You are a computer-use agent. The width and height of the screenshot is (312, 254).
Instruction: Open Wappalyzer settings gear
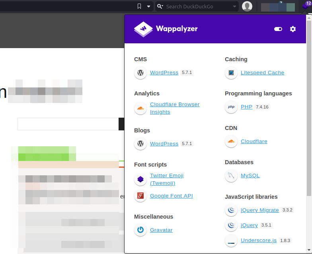293,29
